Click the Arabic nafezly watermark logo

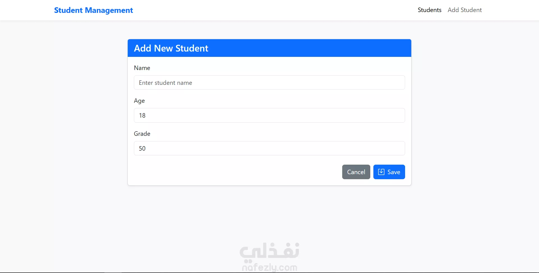tap(269, 251)
